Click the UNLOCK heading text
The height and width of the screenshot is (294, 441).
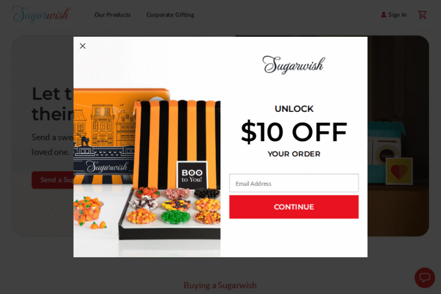coord(294,109)
